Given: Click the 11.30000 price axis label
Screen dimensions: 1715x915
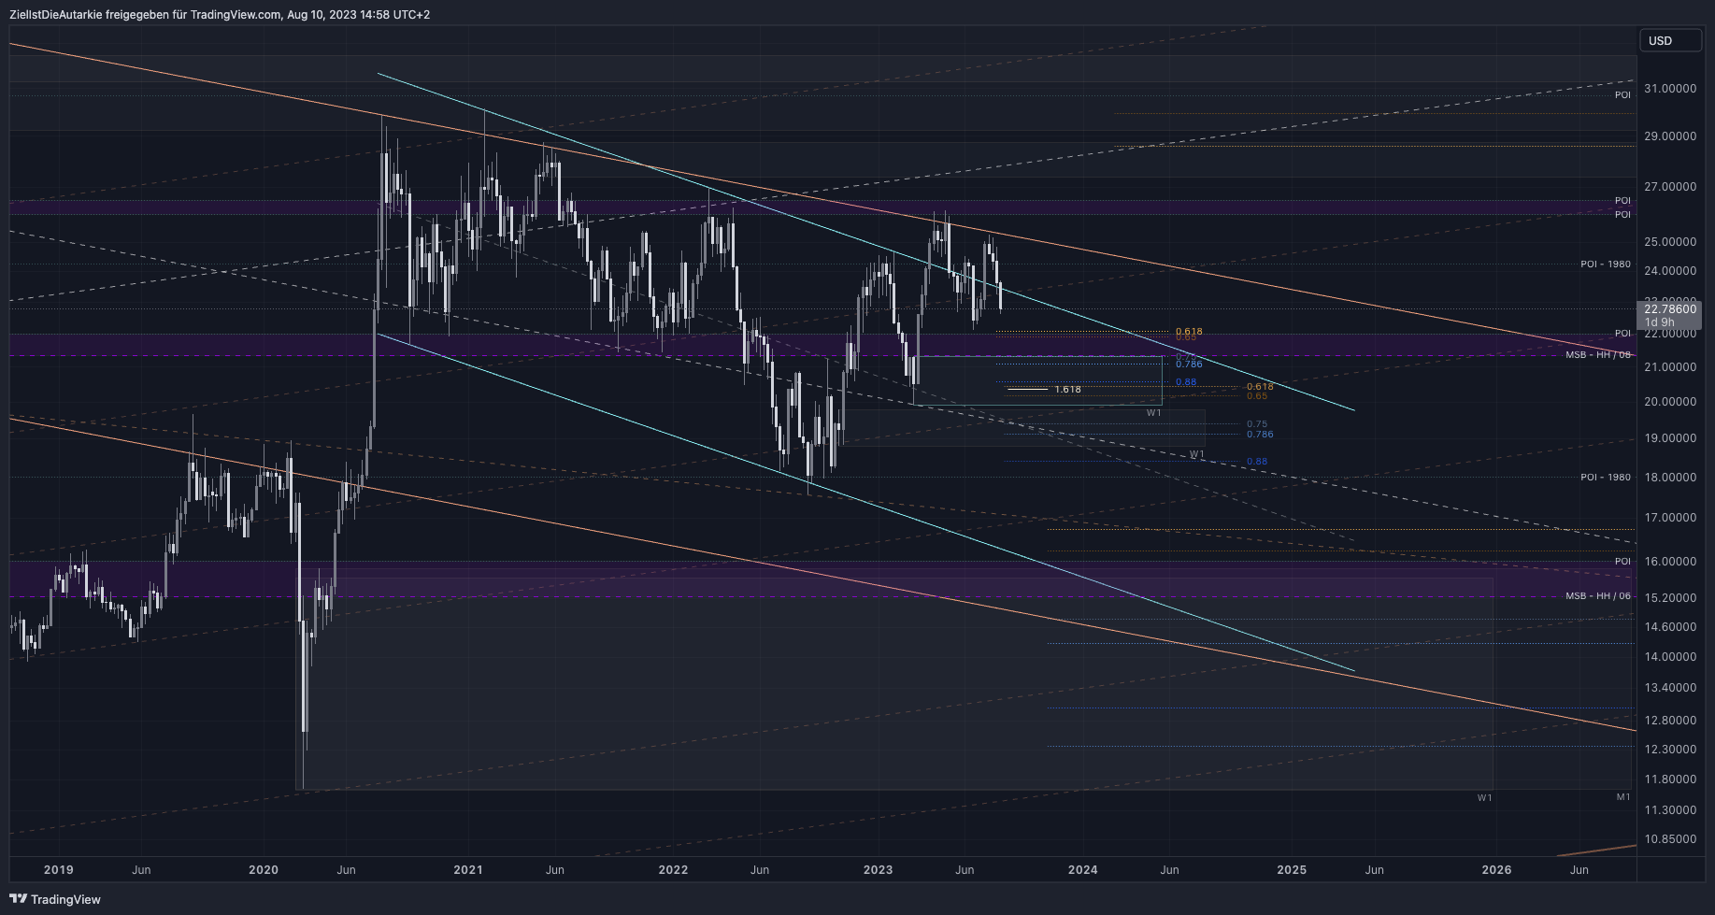Looking at the screenshot, I should coord(1670,810).
